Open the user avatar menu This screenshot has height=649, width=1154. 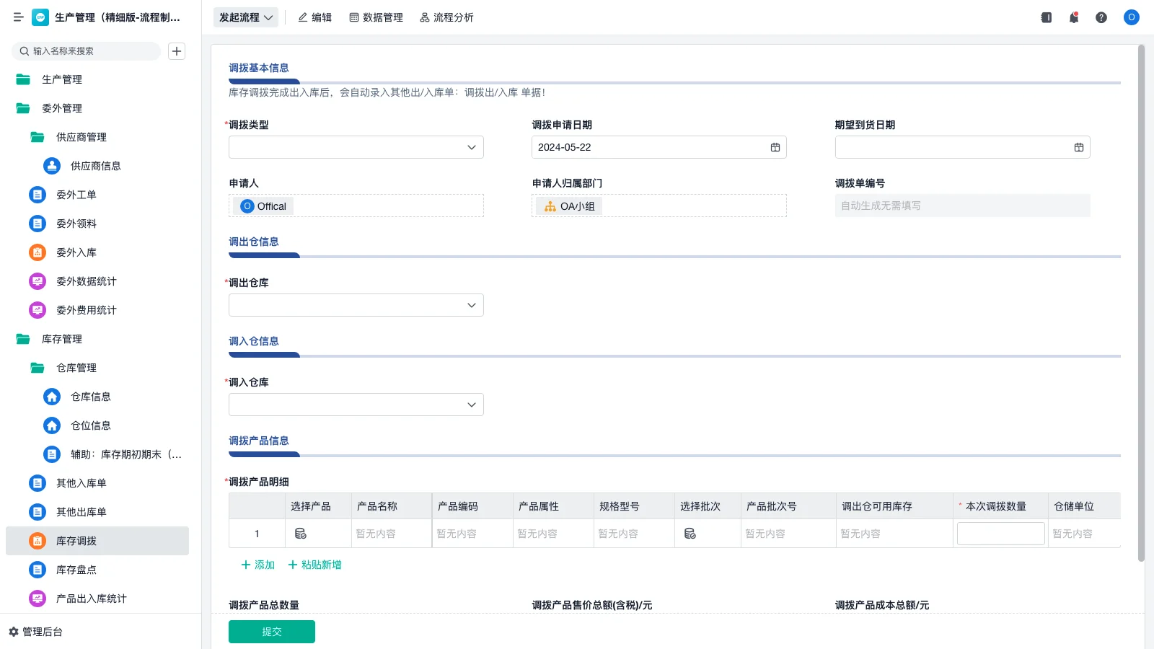tap(1130, 17)
